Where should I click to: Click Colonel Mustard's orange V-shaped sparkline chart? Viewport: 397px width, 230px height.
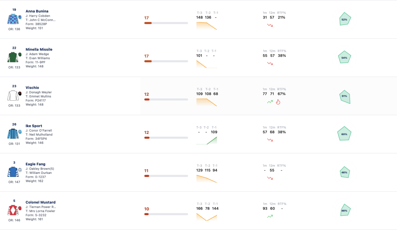point(207,217)
